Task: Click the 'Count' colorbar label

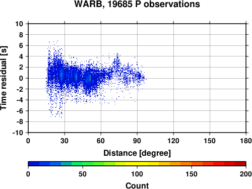Action: [137, 185]
